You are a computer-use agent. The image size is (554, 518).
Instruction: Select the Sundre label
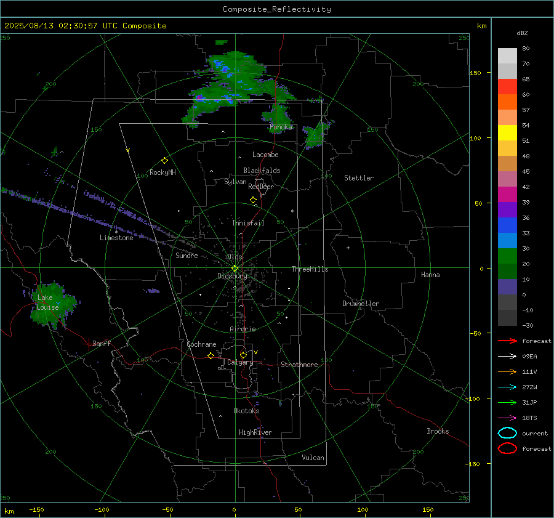[x=187, y=255]
